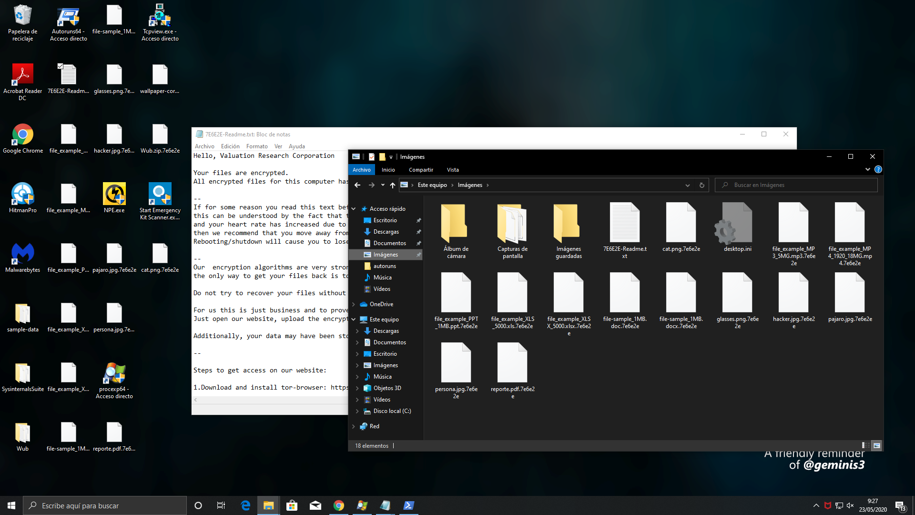This screenshot has height=515, width=915.
Task: Click the Properties quick access icon
Action: (372, 157)
